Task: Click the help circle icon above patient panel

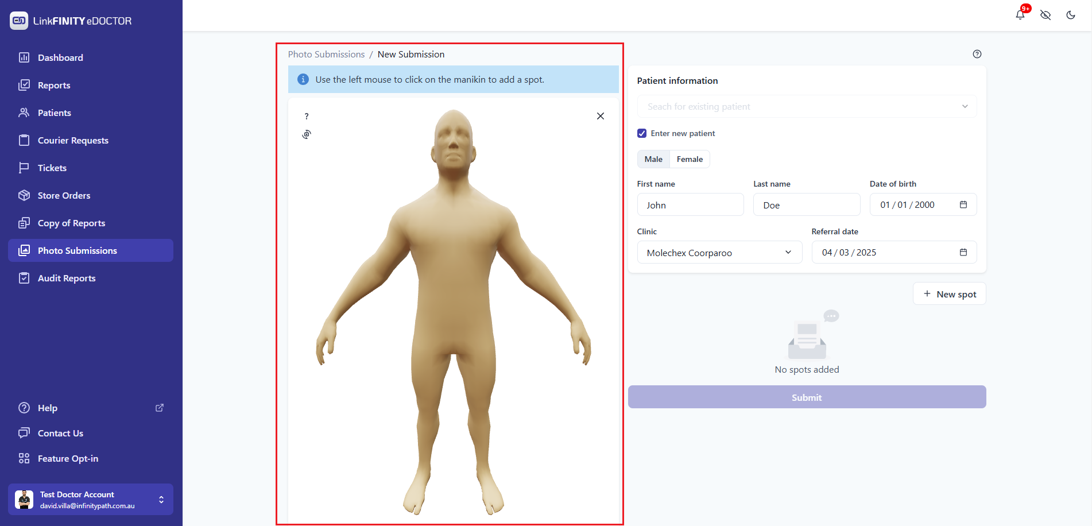Action: point(977,54)
